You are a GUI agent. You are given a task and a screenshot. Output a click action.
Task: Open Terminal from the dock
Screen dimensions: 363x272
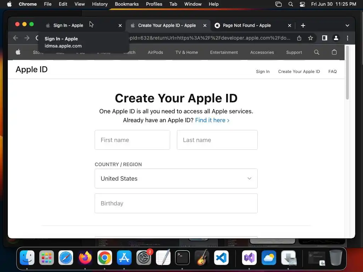pos(183,257)
